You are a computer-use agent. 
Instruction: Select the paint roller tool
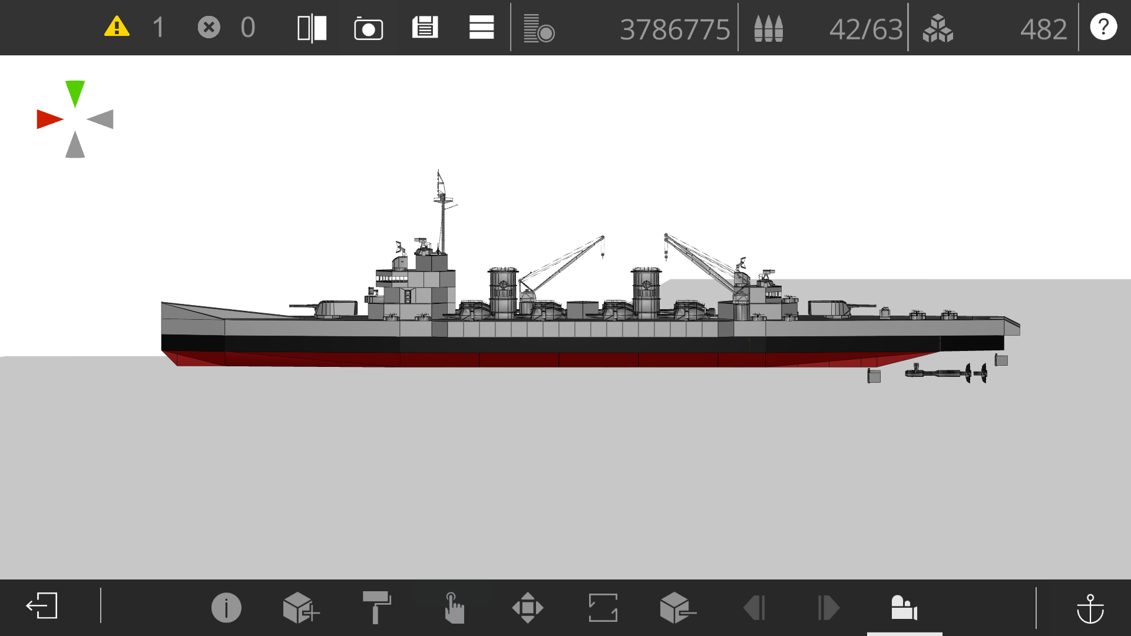coord(376,607)
